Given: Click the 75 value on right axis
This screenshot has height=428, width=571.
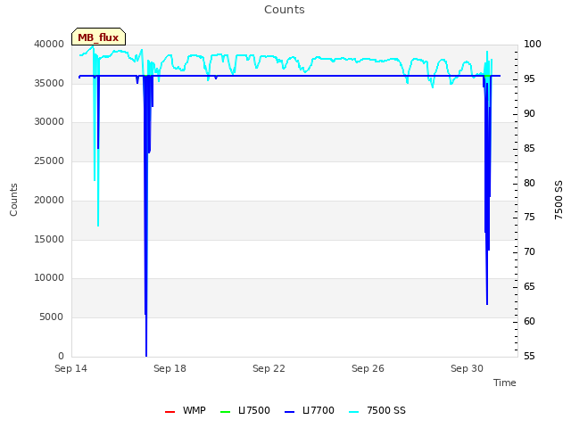Looking at the screenshot, I should (x=529, y=218).
